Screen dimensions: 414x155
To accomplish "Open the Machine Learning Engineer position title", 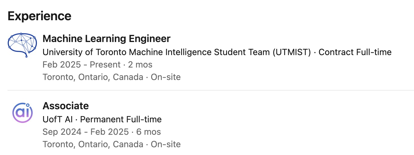I will (x=106, y=39).
